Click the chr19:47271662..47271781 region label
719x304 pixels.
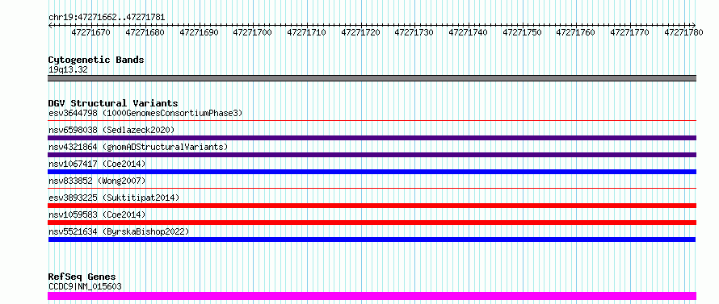[x=107, y=18]
